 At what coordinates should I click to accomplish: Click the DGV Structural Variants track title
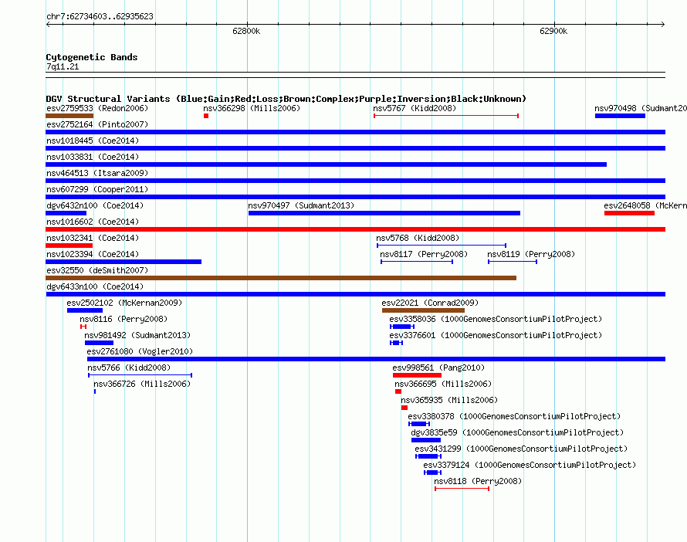click(286, 99)
